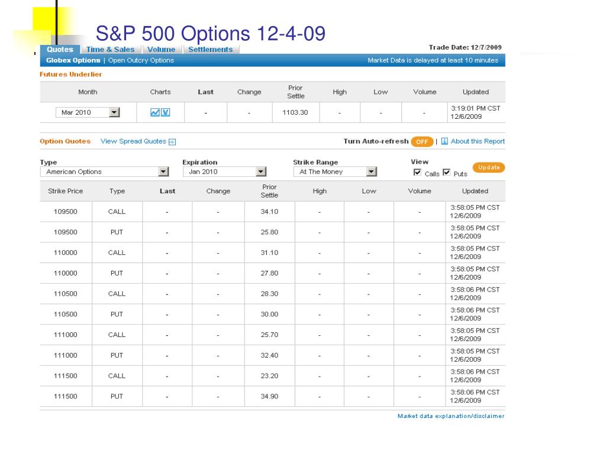The height and width of the screenshot is (454, 606).
Task: Click the 110500 CALL strike price cell
Action: pos(66,294)
